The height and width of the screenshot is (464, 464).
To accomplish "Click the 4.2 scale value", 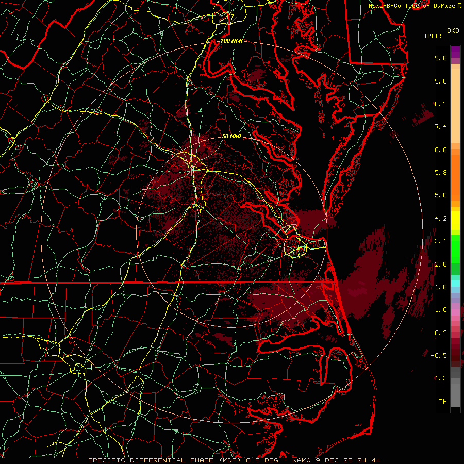I will 441,219.
